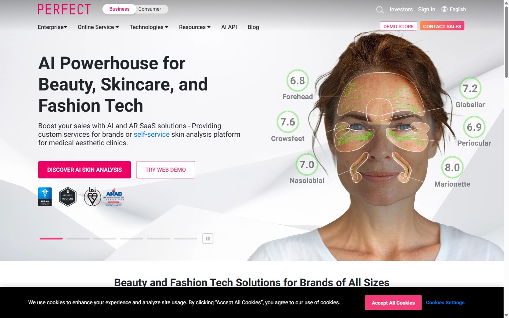Expand the Resources menu
Screen dimensions: 509x318
[195, 27]
